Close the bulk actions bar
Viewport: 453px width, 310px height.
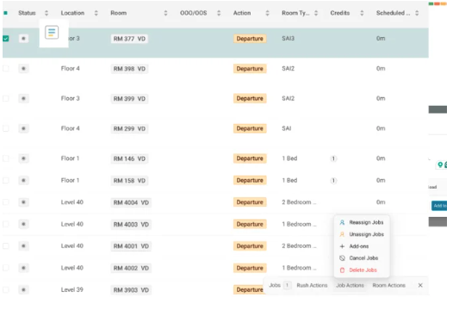click(420, 285)
